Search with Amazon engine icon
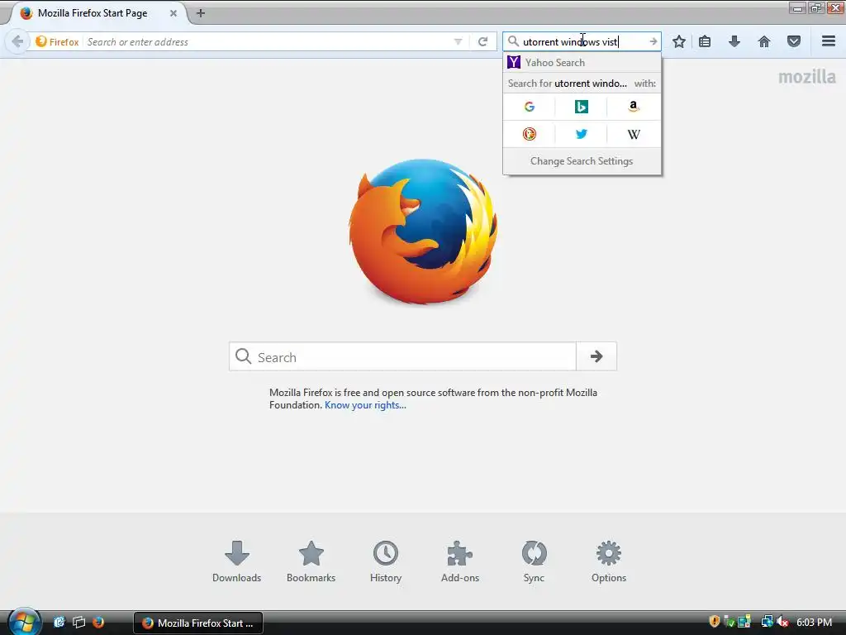The width and height of the screenshot is (846, 635). coord(634,107)
